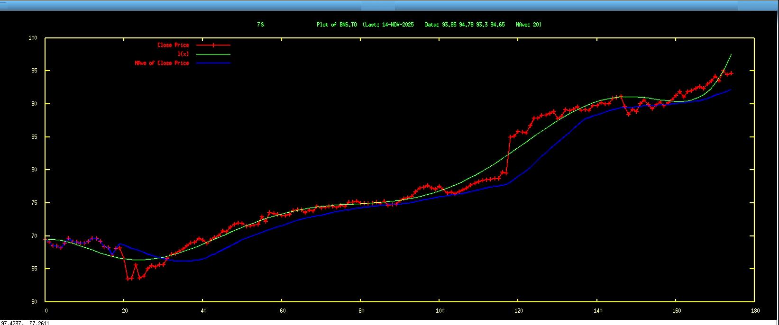The image size is (779, 325).
Task: Click the y-axis label 80
Action: click(35, 170)
